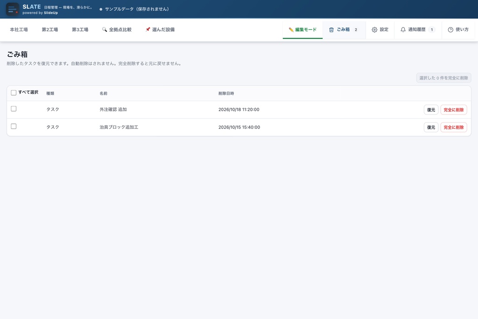Click the date 2026/10/18 11:20:00
Image resolution: width=478 pixels, height=319 pixels.
coord(239,109)
